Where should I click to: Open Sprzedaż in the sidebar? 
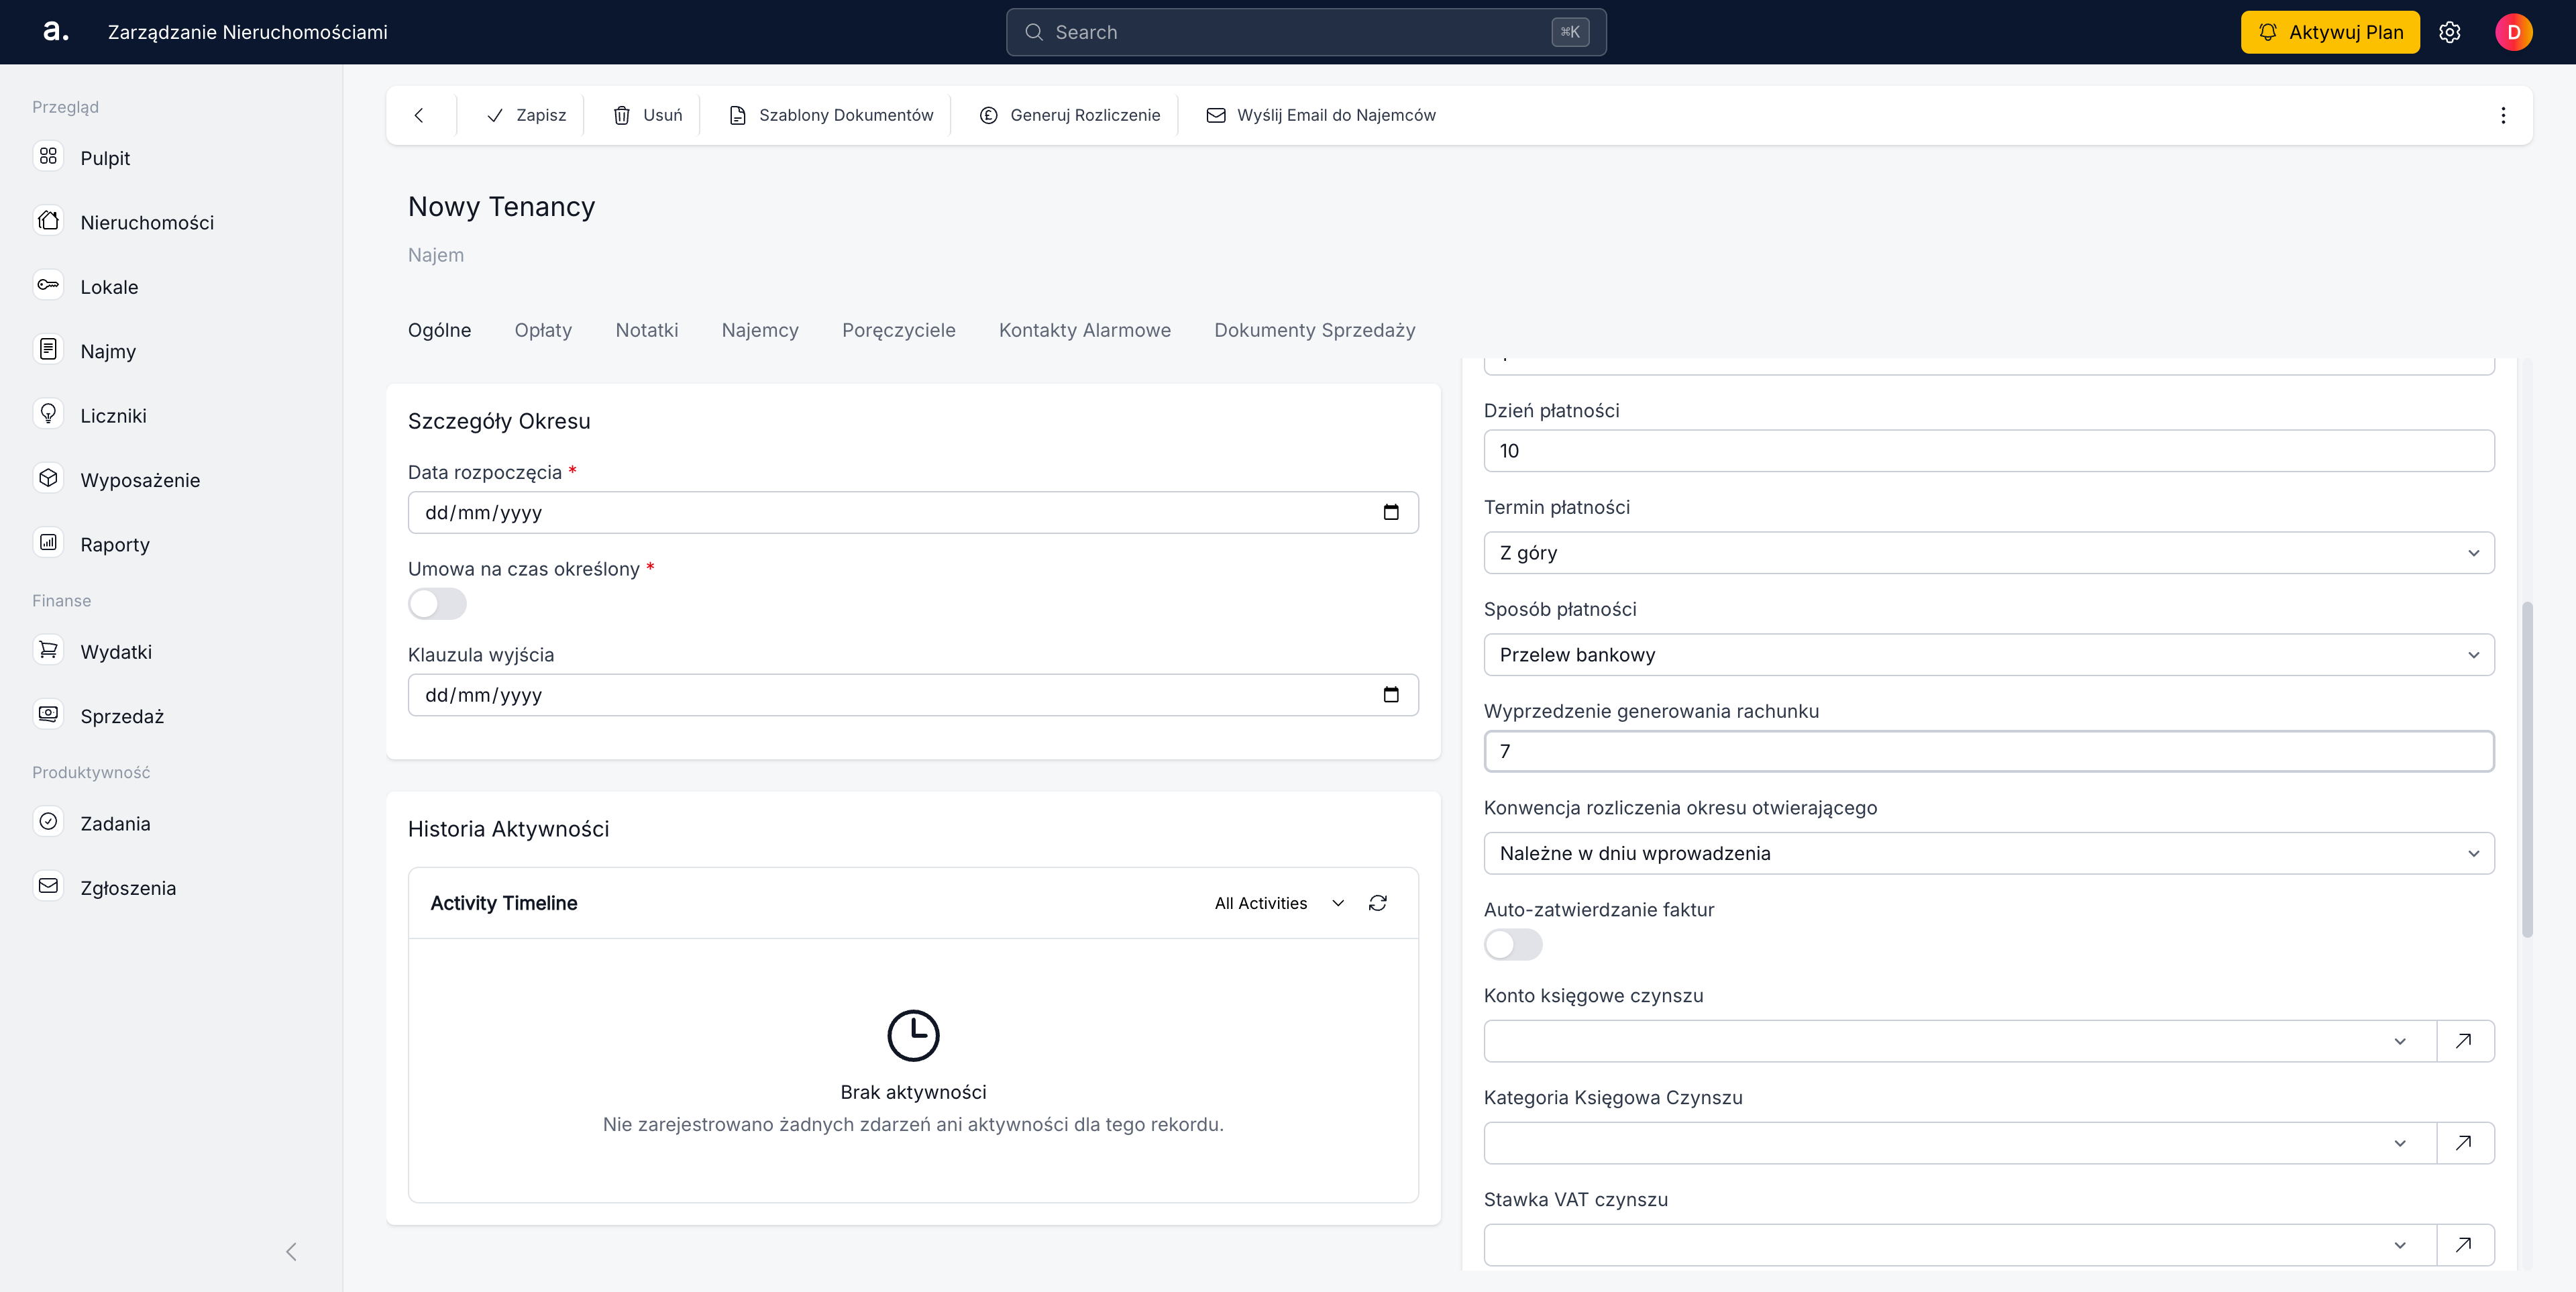point(121,716)
